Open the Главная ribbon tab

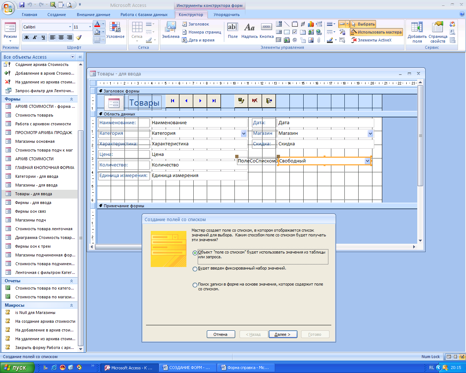coord(29,15)
